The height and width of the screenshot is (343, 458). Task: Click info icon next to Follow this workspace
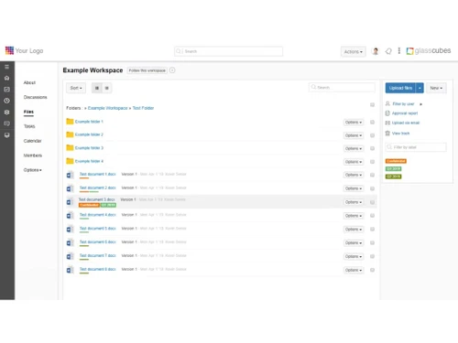(172, 70)
